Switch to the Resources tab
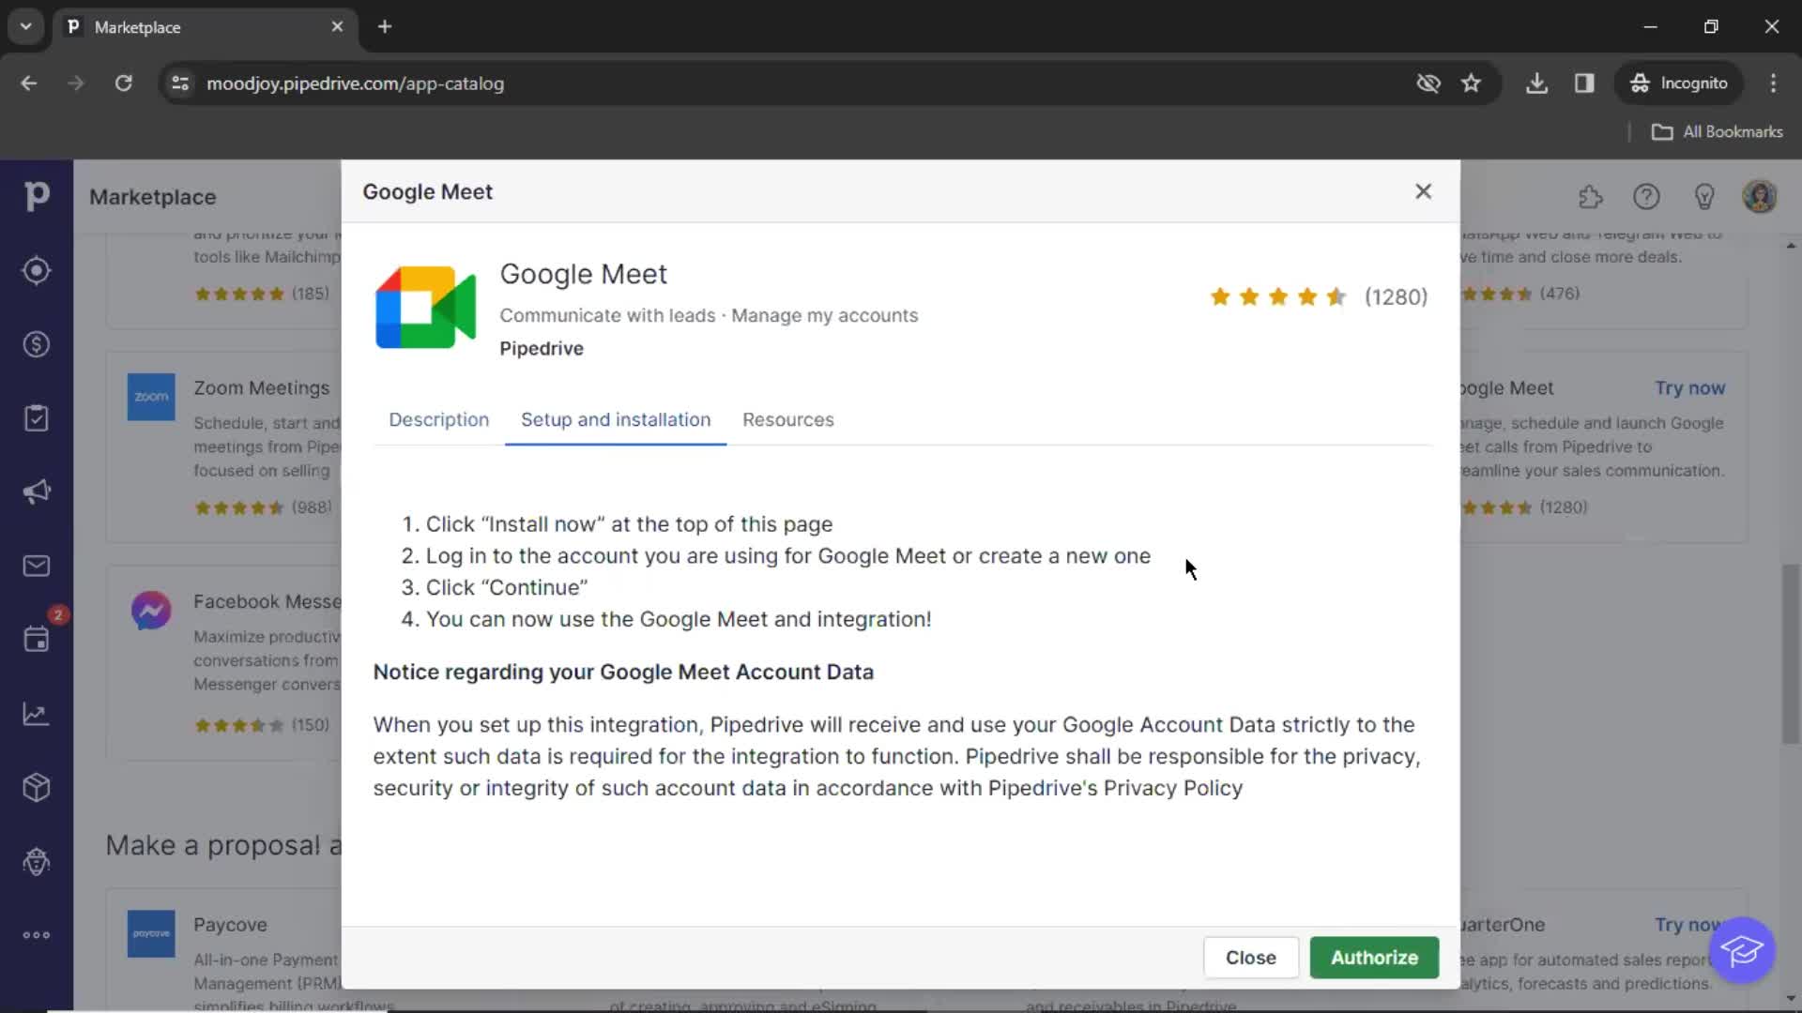The image size is (1802, 1013). (787, 419)
